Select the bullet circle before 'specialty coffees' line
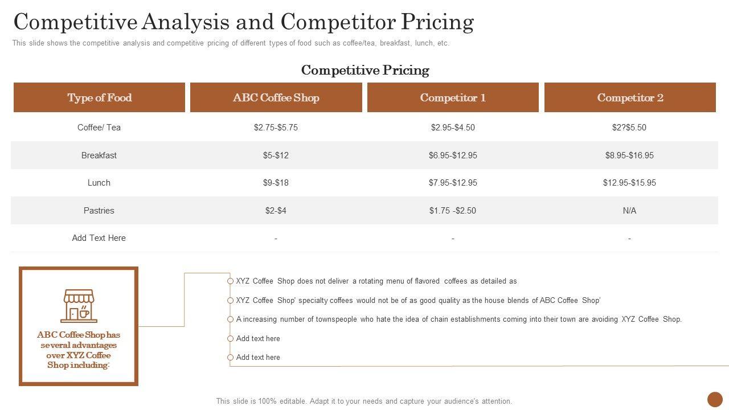 pos(230,300)
